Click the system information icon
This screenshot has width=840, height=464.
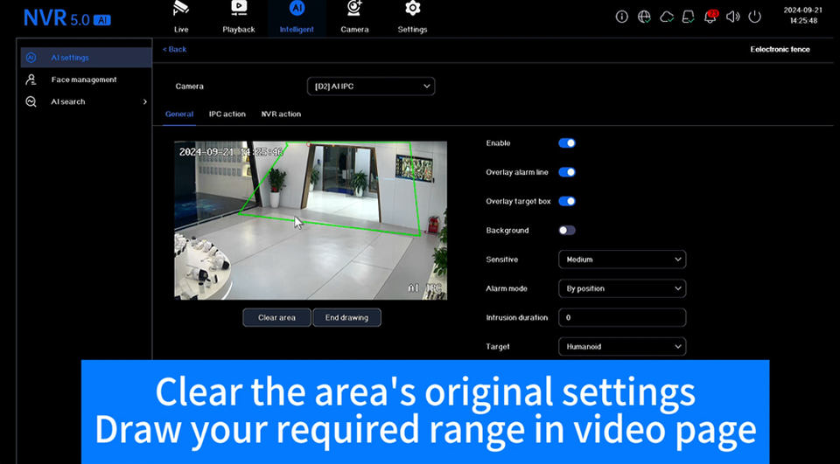click(622, 17)
